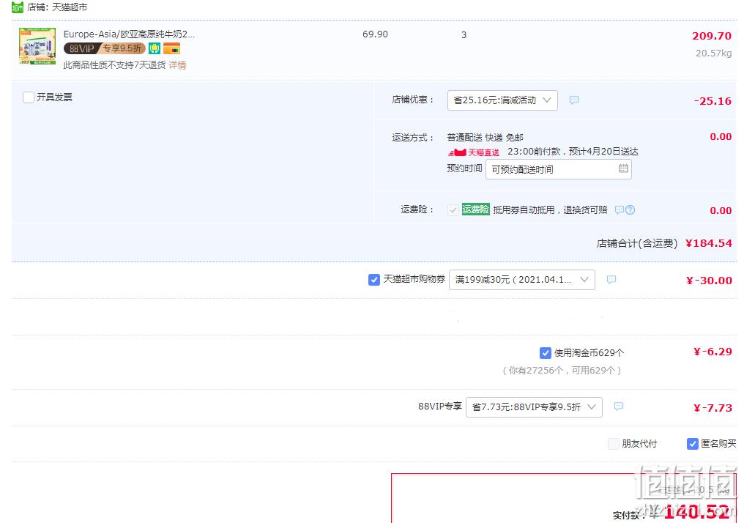Toggle the 运费险 checkbox
The image size is (744, 523).
453,209
